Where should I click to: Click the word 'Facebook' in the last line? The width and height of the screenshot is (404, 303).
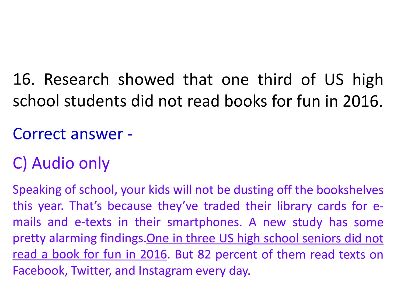40,271
